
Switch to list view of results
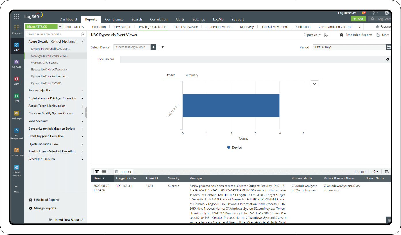click(104, 171)
